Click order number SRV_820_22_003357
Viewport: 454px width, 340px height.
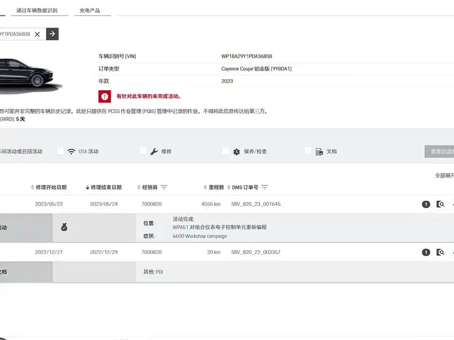tap(256, 252)
